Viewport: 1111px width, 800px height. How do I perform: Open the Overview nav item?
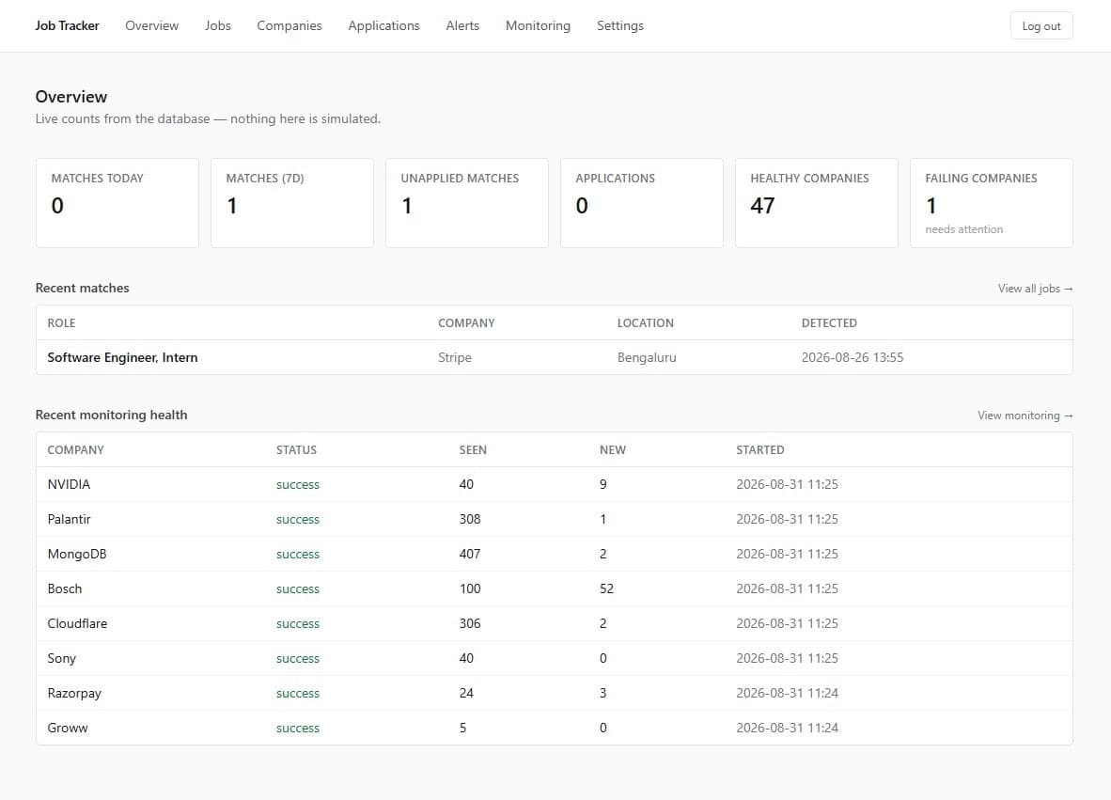151,25
